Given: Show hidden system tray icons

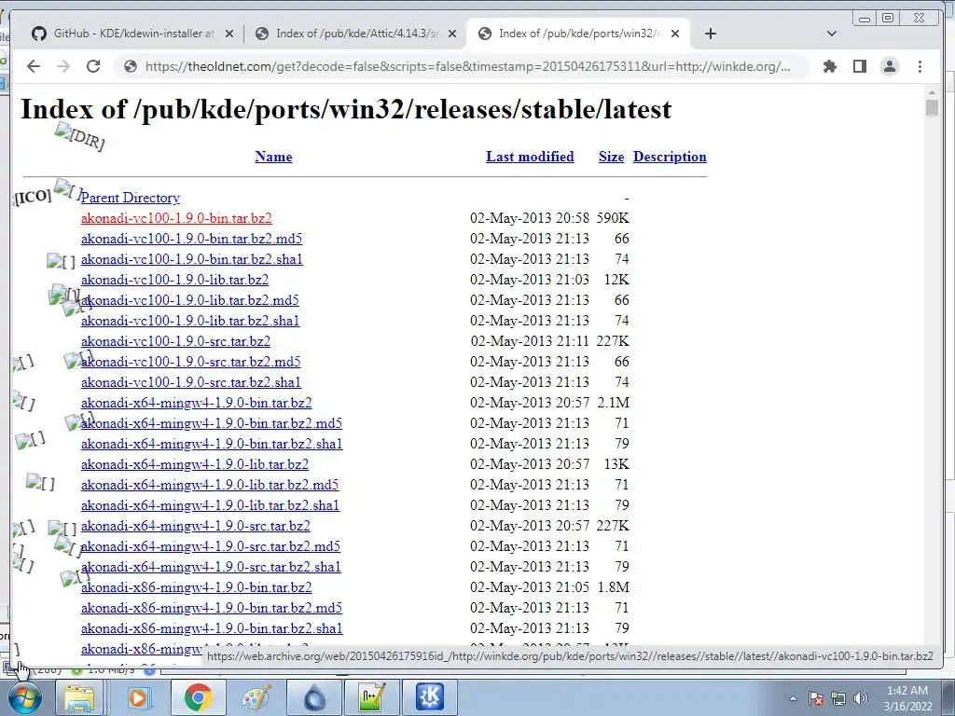Looking at the screenshot, I should (x=793, y=699).
